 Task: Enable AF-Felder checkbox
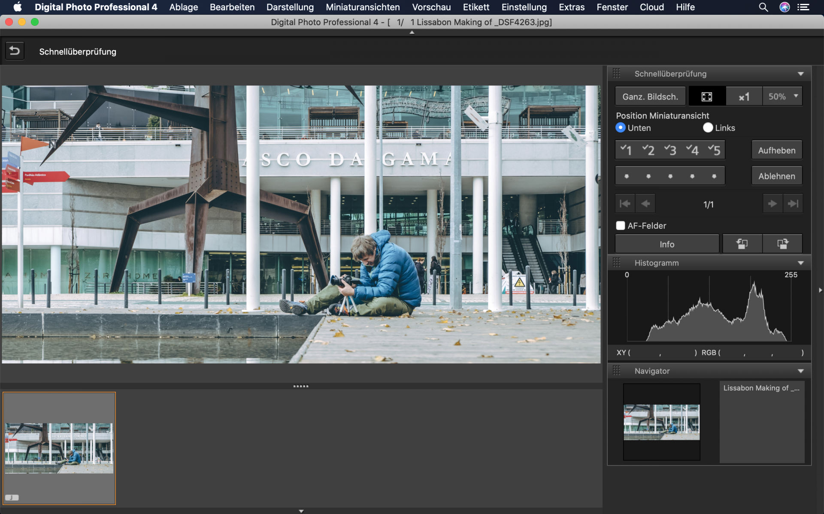[621, 226]
